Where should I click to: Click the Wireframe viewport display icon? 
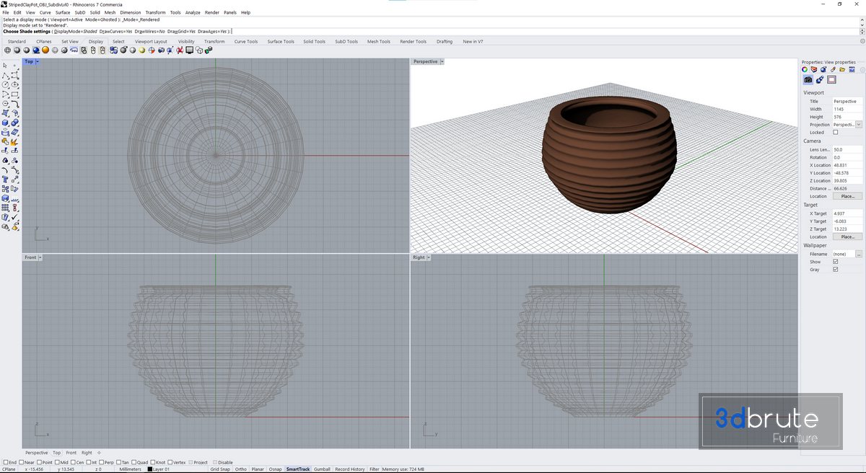pyautogui.click(x=8, y=50)
